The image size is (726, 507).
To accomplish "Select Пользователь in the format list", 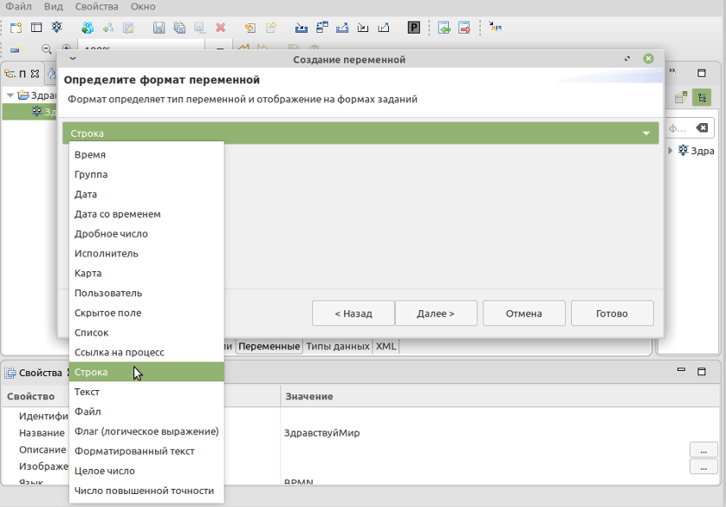I will point(146,293).
